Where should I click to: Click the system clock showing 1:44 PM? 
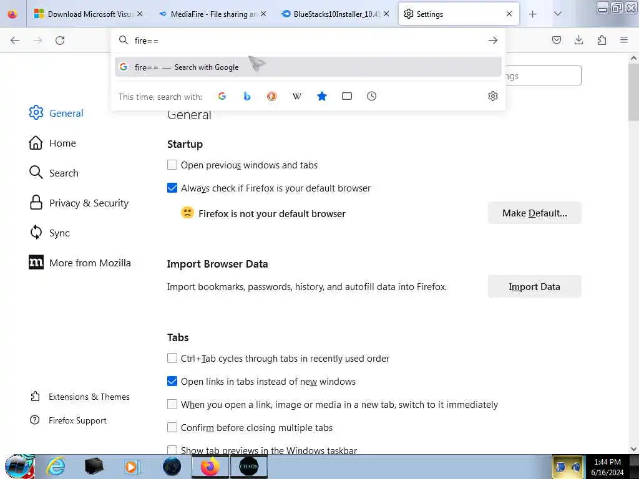[x=607, y=462]
